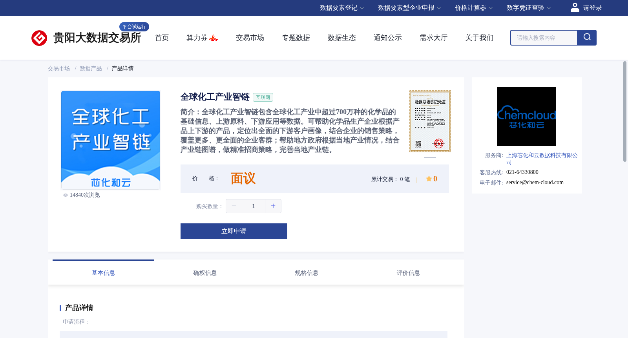Open the 需求大厅 nav item
This screenshot has width=628, height=338.
[434, 38]
